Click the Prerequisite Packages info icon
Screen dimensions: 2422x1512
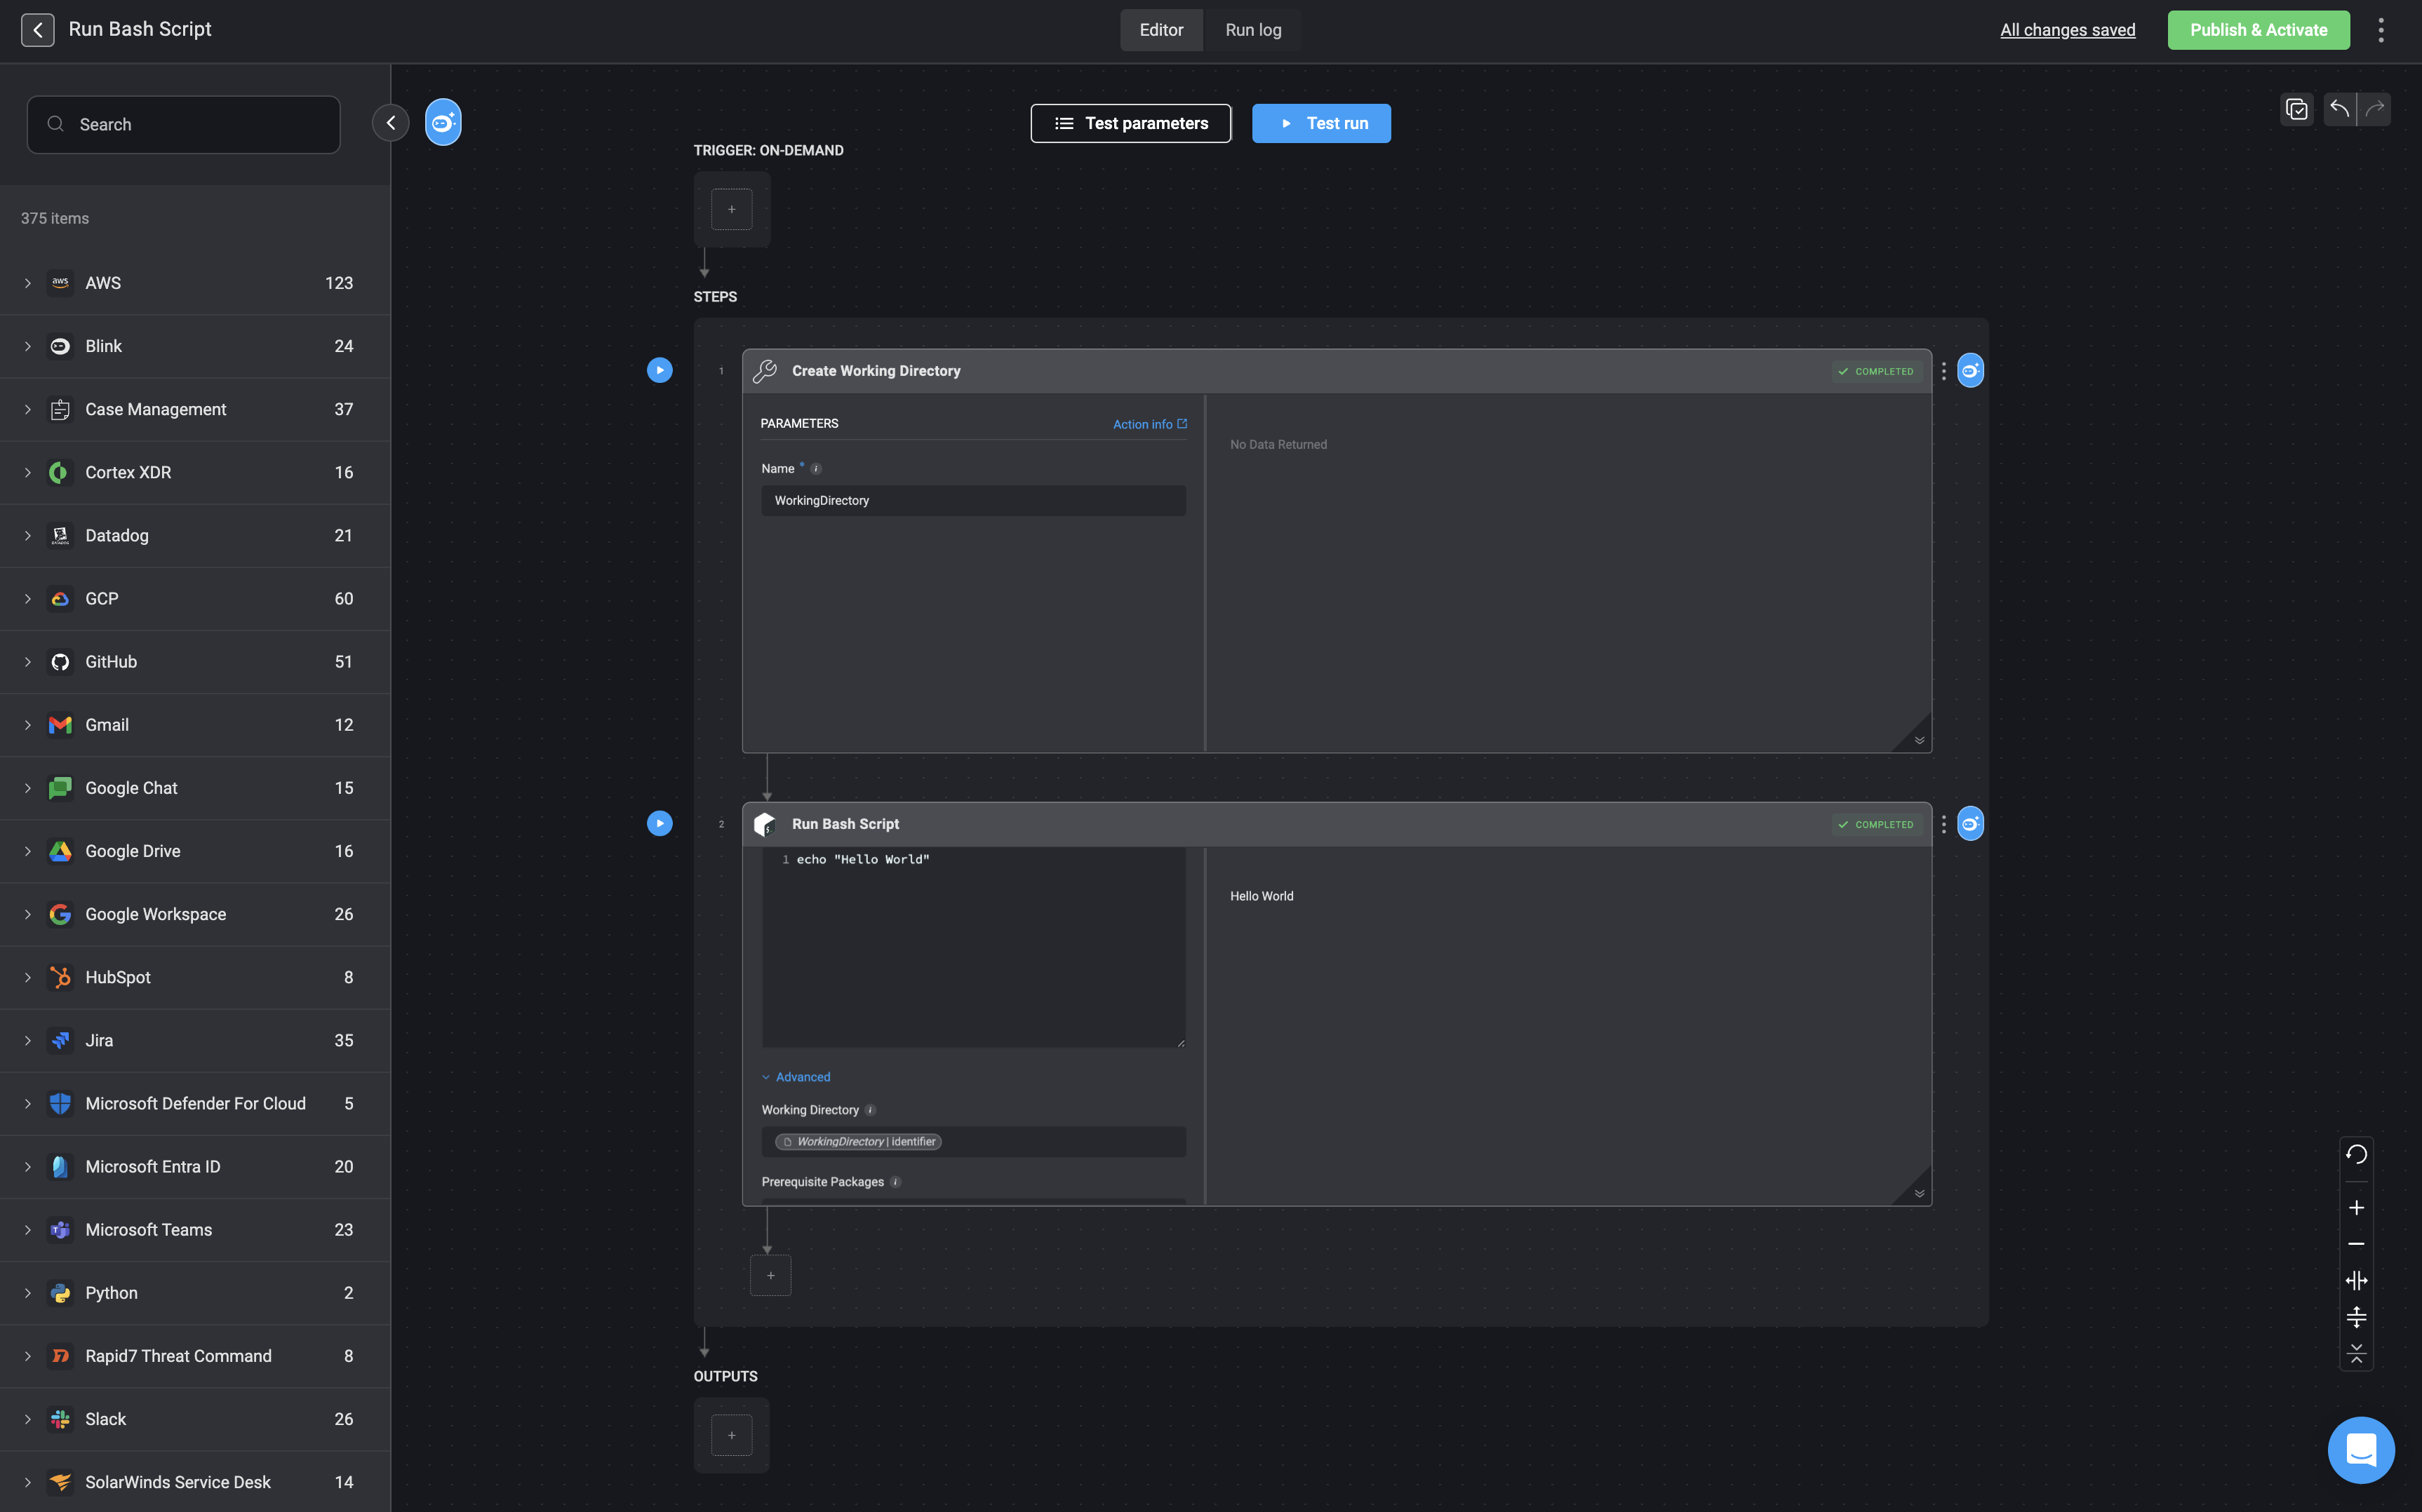tap(895, 1182)
